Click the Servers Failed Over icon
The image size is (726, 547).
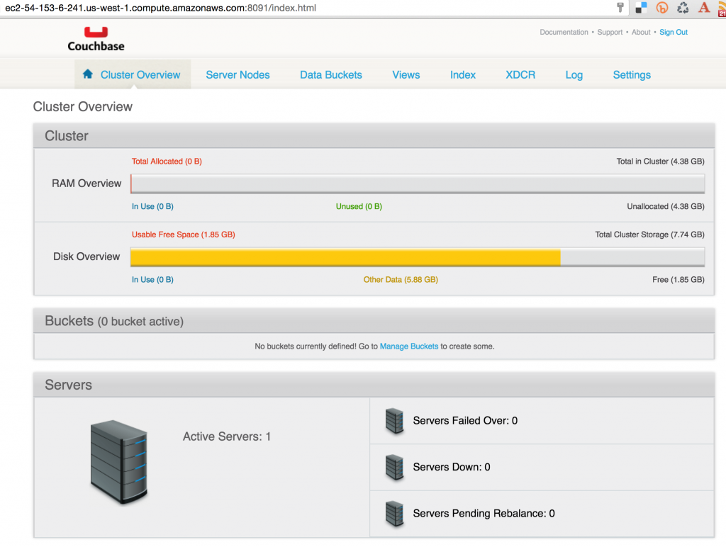pos(394,421)
